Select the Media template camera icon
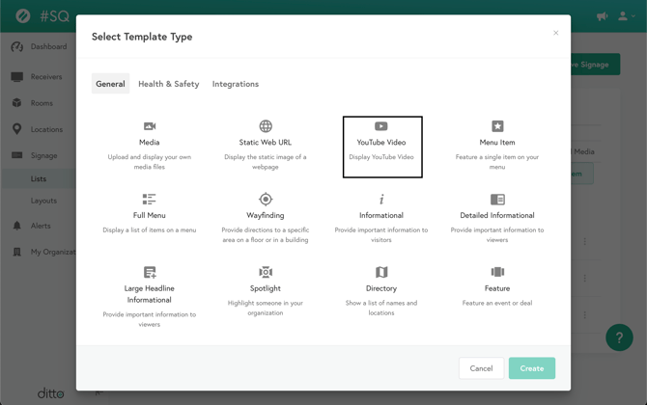The image size is (647, 405). click(x=150, y=126)
